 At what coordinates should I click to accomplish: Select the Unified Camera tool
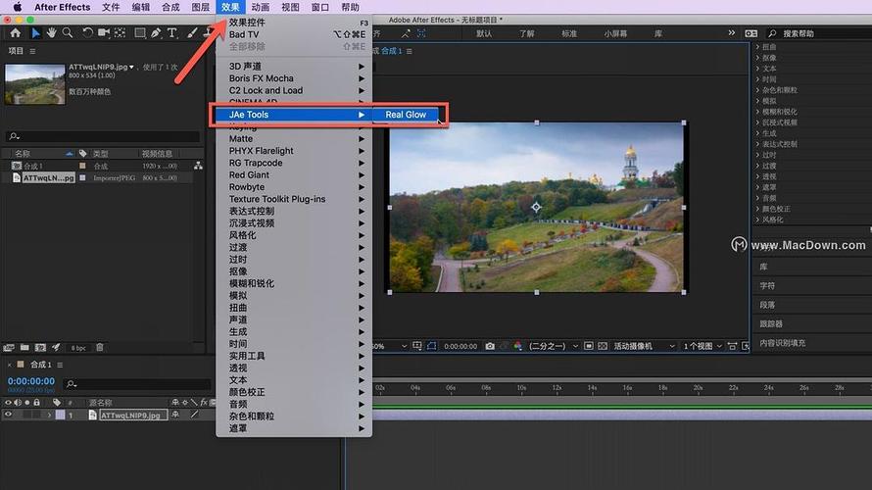pyautogui.click(x=104, y=33)
